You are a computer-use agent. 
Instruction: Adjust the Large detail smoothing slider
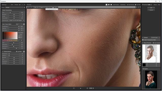[x=14, y=16]
